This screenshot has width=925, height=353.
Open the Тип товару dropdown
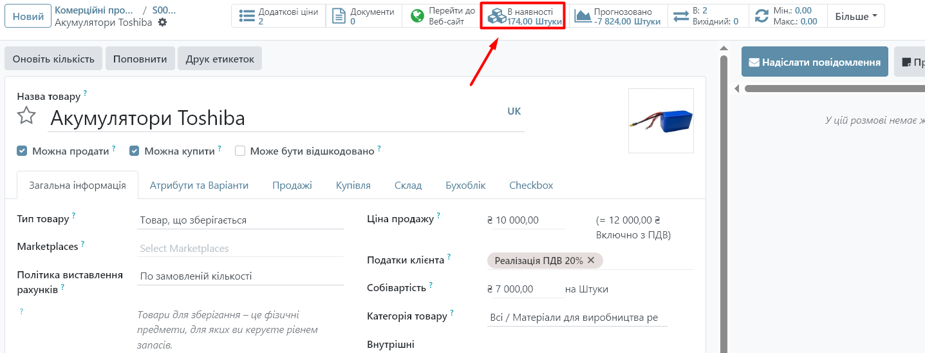point(241,220)
